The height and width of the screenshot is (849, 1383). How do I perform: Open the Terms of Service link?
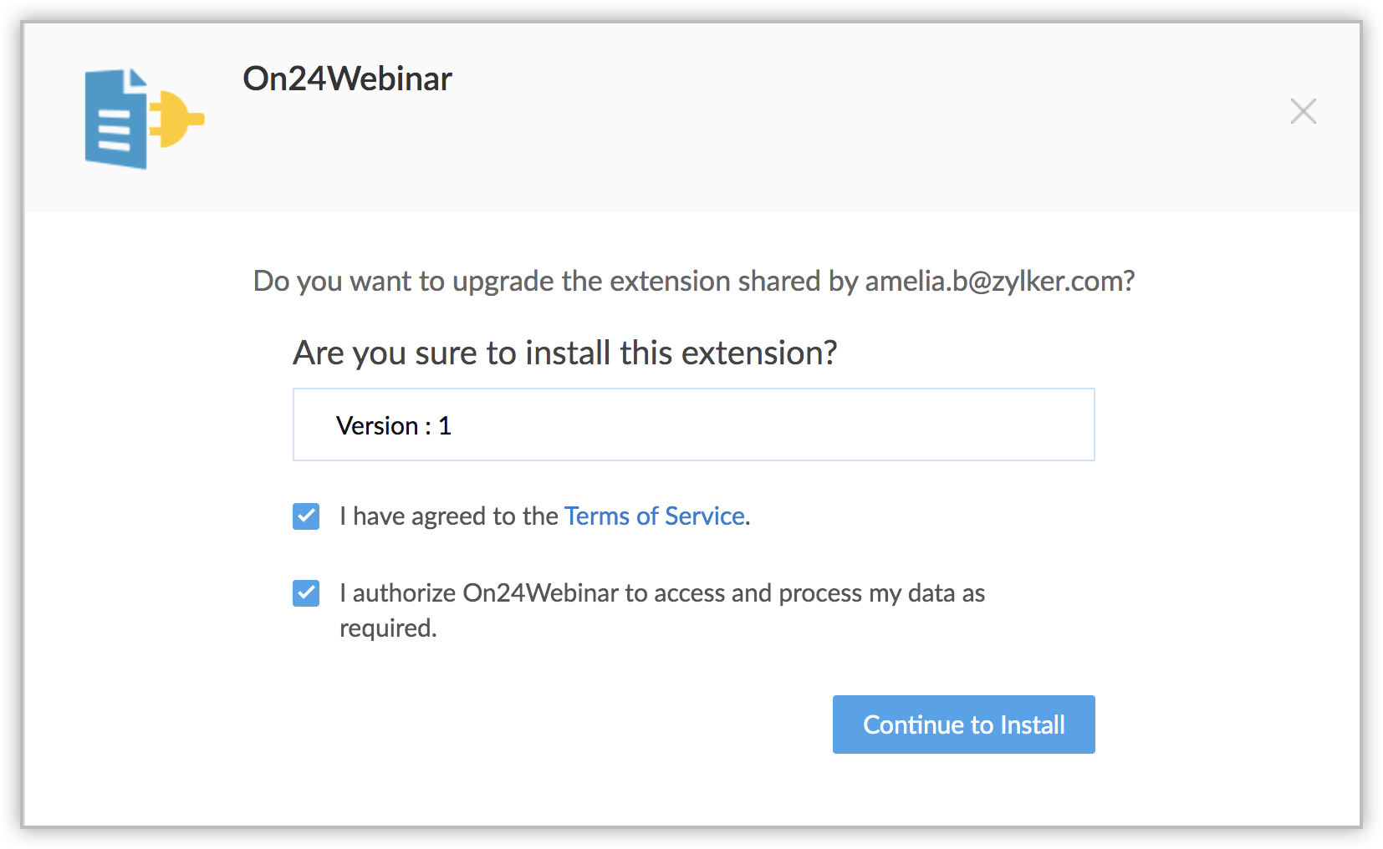(x=654, y=516)
